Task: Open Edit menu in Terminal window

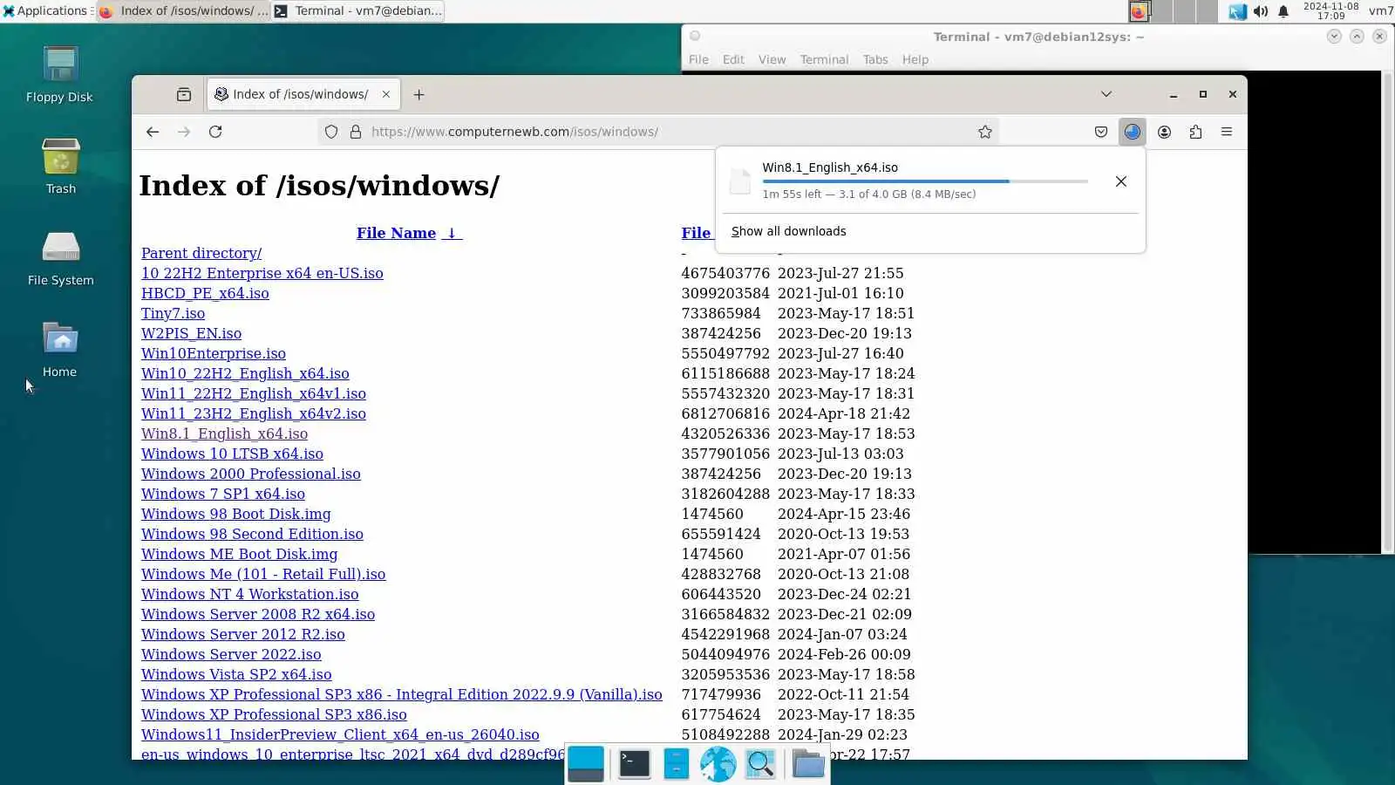Action: tap(733, 59)
